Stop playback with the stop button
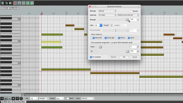Image resolution: width=183 pixels, height=103 pixels. tap(13, 98)
